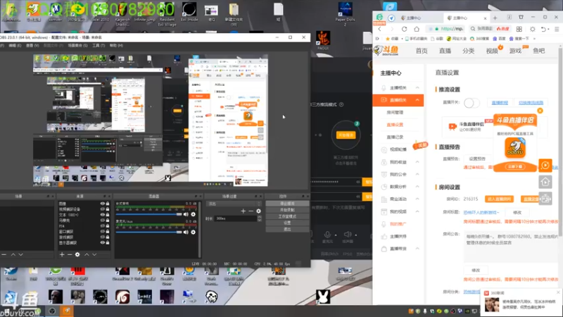The image size is (563, 317).
Task: Open the browser hamburger menu
Action: coord(557,29)
